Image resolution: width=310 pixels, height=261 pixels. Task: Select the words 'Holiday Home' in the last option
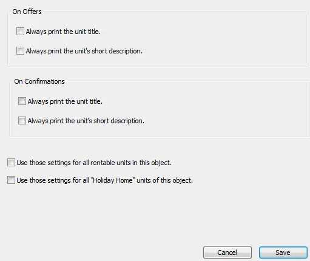coord(113,180)
